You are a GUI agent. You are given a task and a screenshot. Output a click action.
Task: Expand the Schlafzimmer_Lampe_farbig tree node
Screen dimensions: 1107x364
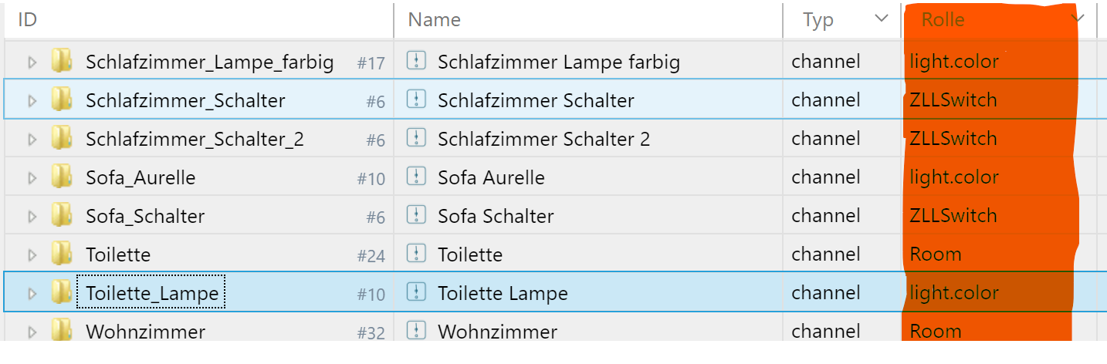click(x=32, y=62)
